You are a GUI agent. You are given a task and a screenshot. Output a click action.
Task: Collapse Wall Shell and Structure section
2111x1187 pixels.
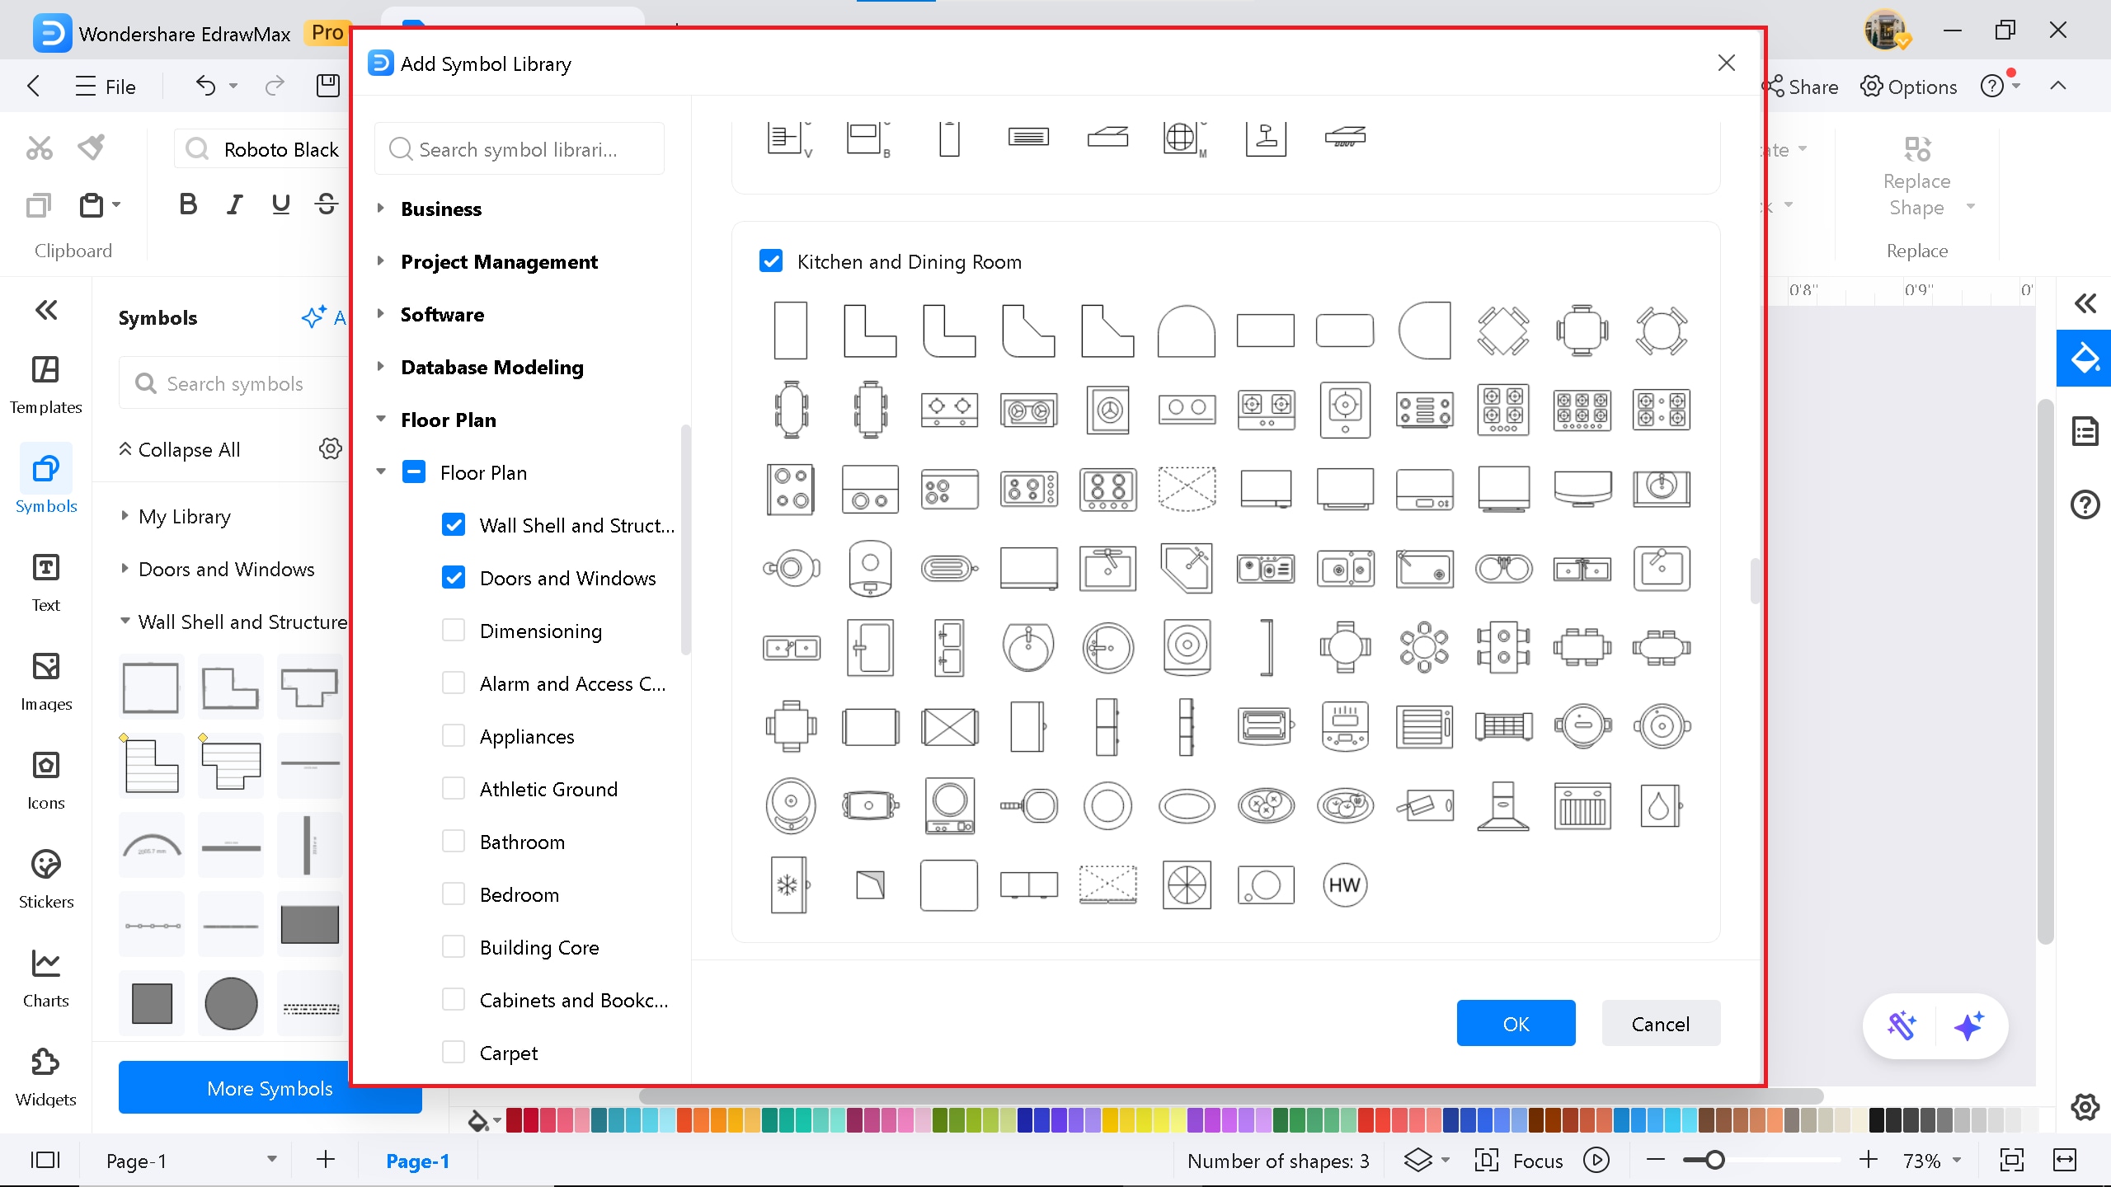click(125, 622)
